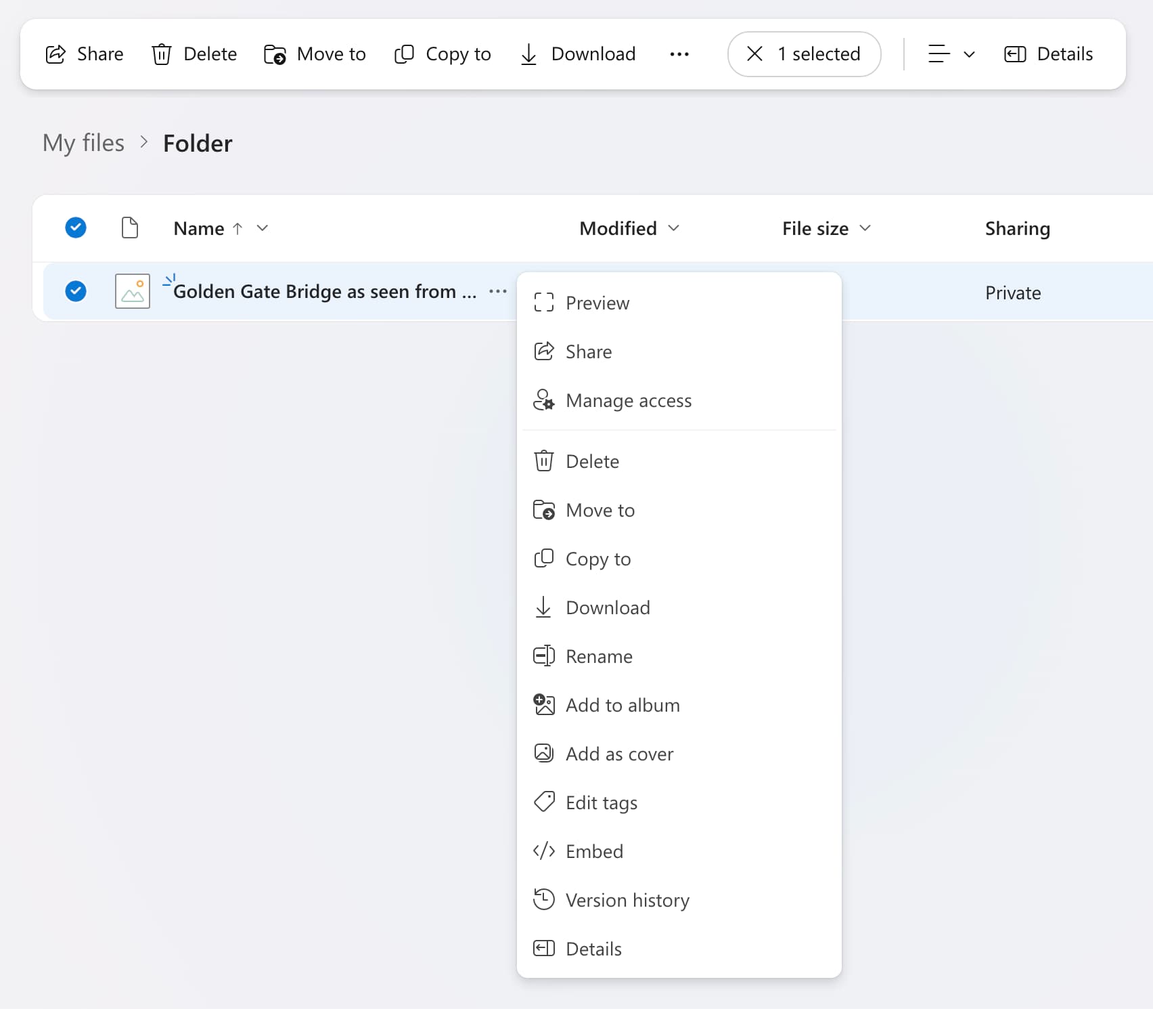Open the File size column dropdown
Viewport: 1153px width, 1009px height.
(865, 228)
